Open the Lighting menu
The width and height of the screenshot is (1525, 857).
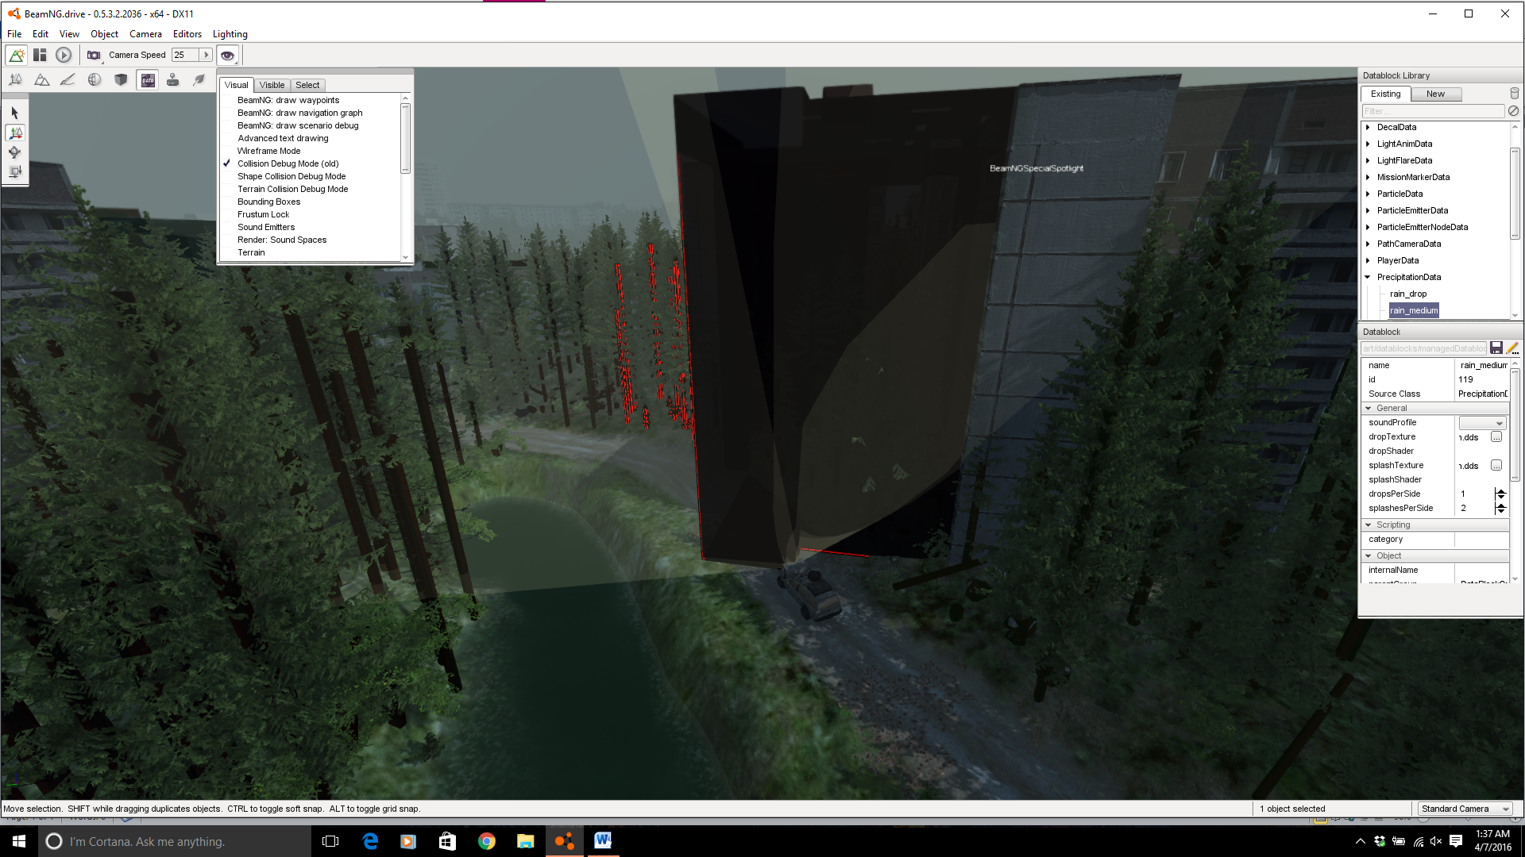pos(230,34)
